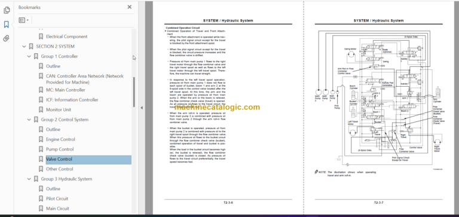Viewport: 459px width, 217px height.
Task: Click bookmark icon beside CAN: Controller Area Network
Action: pos(41,76)
